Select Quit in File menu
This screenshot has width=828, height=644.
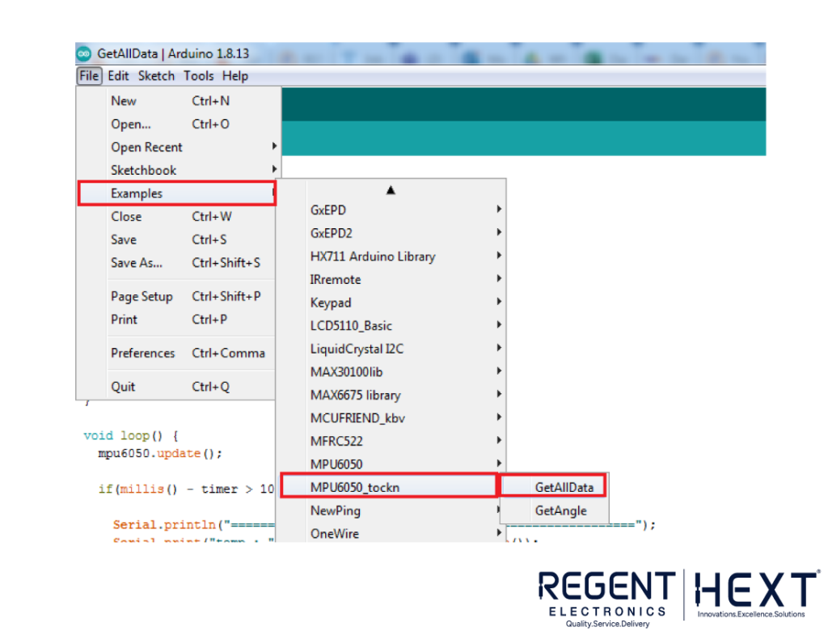pyautogui.click(x=177, y=387)
